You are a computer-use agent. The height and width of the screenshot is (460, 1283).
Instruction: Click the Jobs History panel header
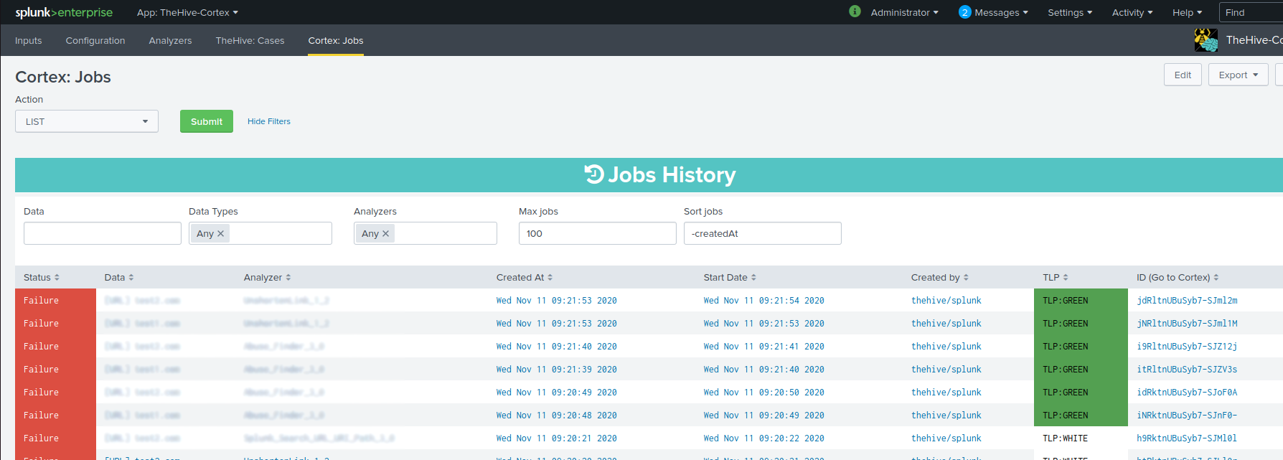point(649,175)
